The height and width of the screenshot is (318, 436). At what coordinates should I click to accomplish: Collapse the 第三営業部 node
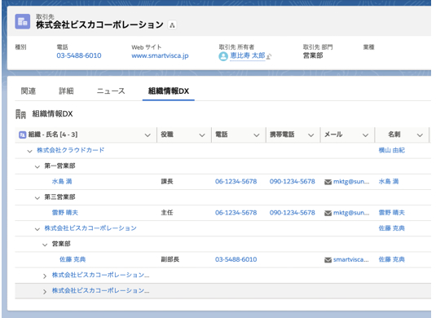pyautogui.click(x=37, y=198)
